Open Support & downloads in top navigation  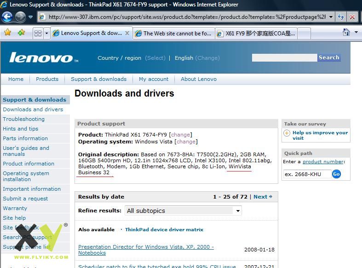(x=98, y=79)
